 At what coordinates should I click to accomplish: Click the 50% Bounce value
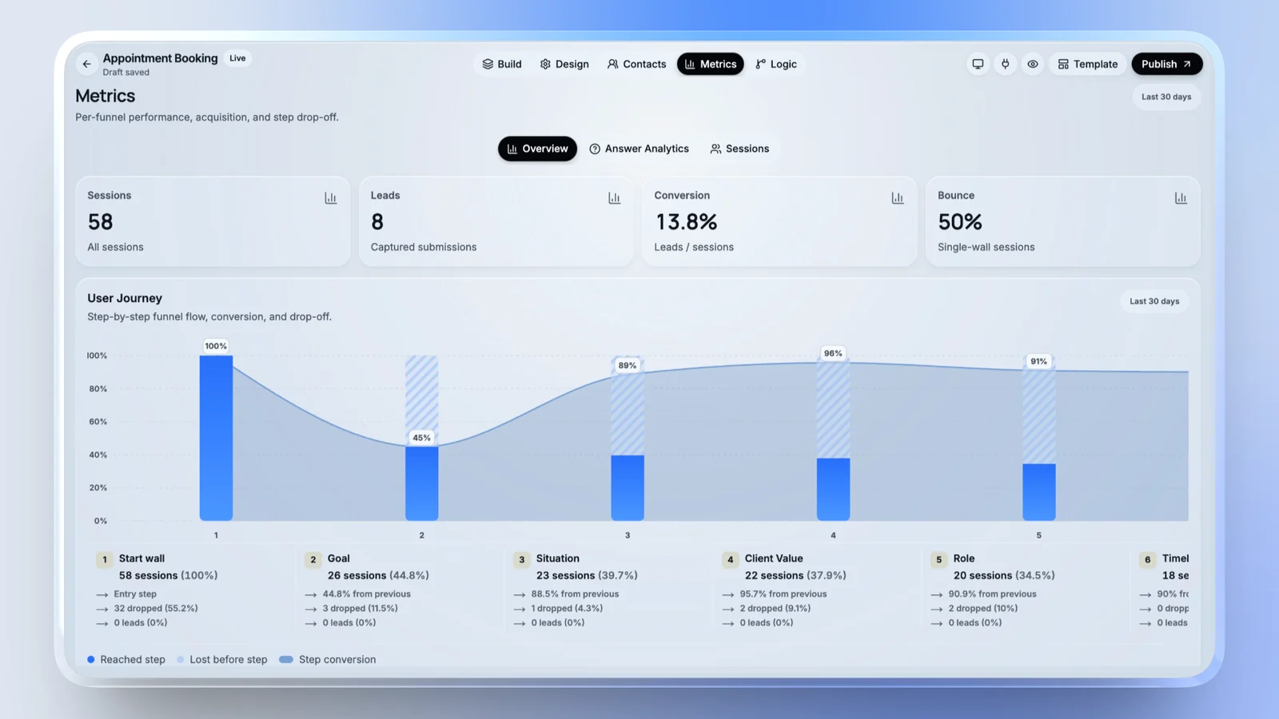pyautogui.click(x=960, y=221)
